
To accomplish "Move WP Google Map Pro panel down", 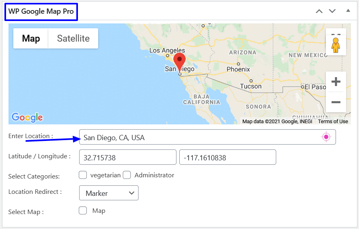I will (x=332, y=11).
